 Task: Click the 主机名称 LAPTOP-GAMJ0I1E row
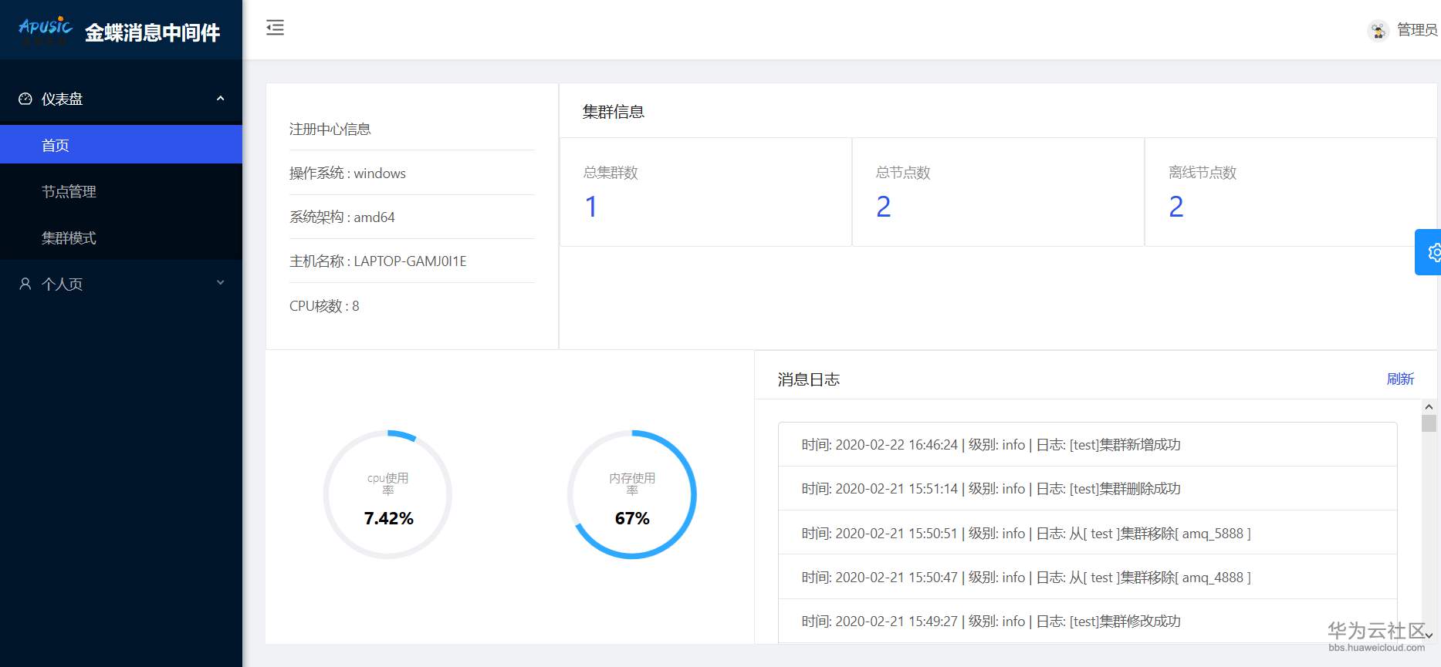click(x=411, y=261)
